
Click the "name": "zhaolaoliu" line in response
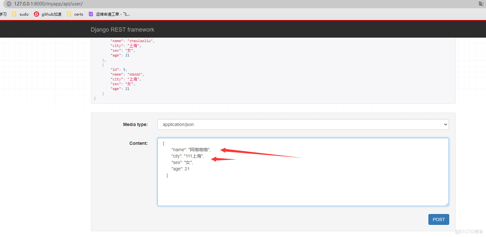tap(132, 41)
